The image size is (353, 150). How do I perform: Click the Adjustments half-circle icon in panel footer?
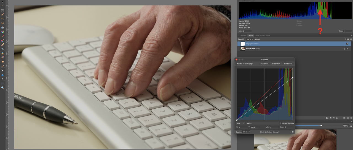coord(331,118)
